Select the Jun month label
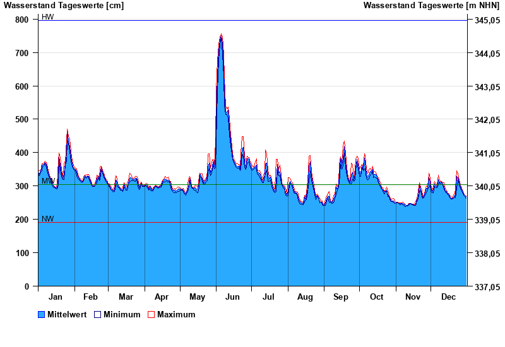 point(232,297)
